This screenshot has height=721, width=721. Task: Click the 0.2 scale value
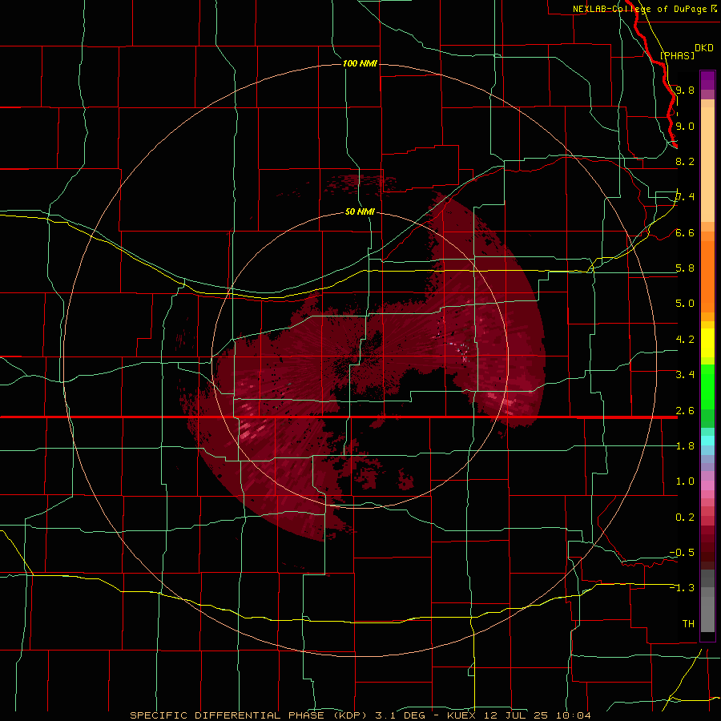685,518
